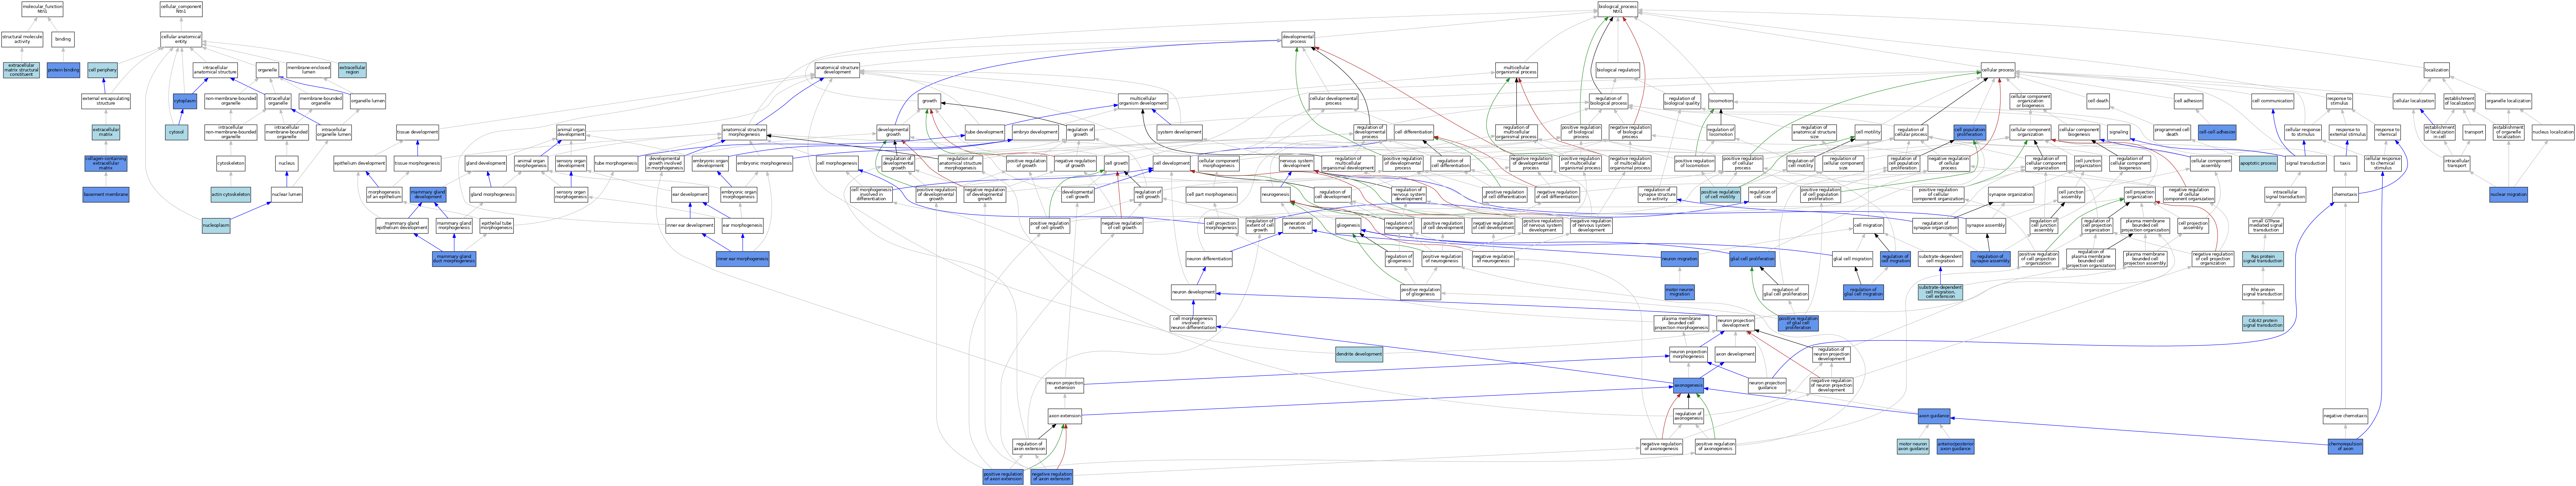
Task: Click the 'cellular anatomical entity' node
Action: [181, 39]
